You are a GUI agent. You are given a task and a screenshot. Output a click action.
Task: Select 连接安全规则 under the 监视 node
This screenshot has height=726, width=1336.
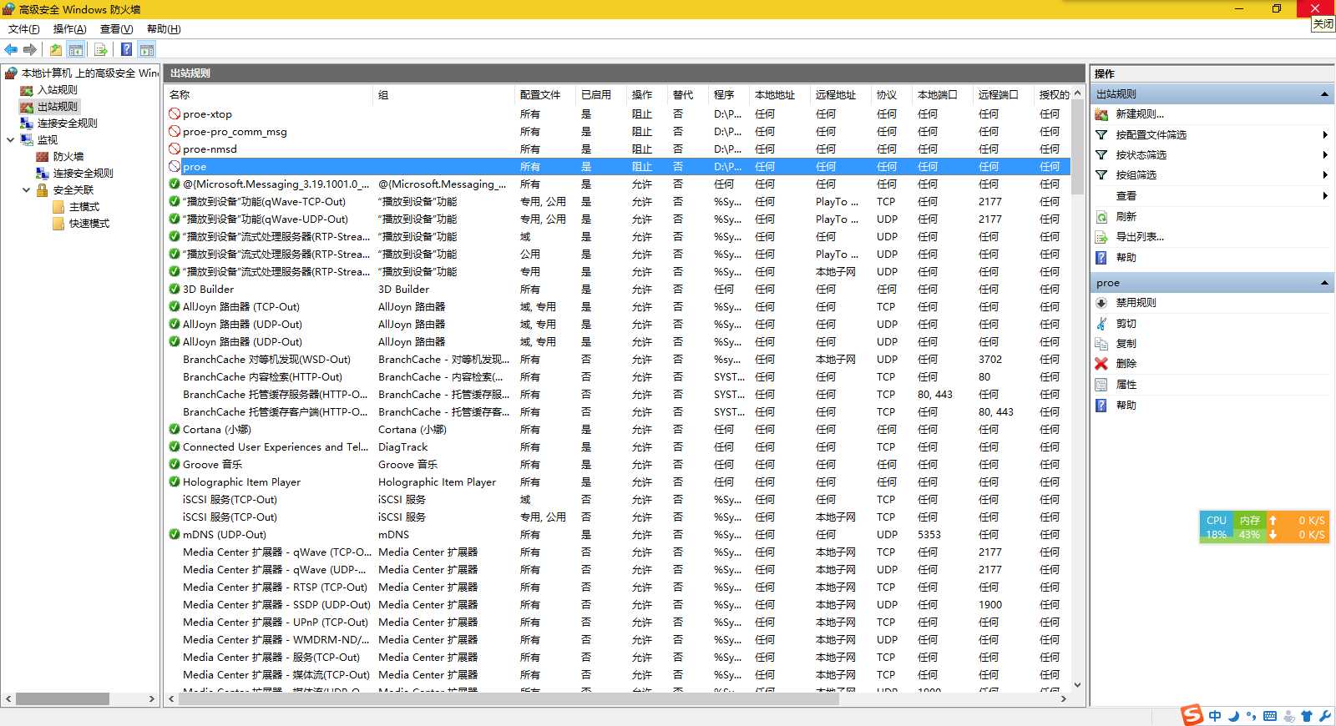click(x=83, y=174)
